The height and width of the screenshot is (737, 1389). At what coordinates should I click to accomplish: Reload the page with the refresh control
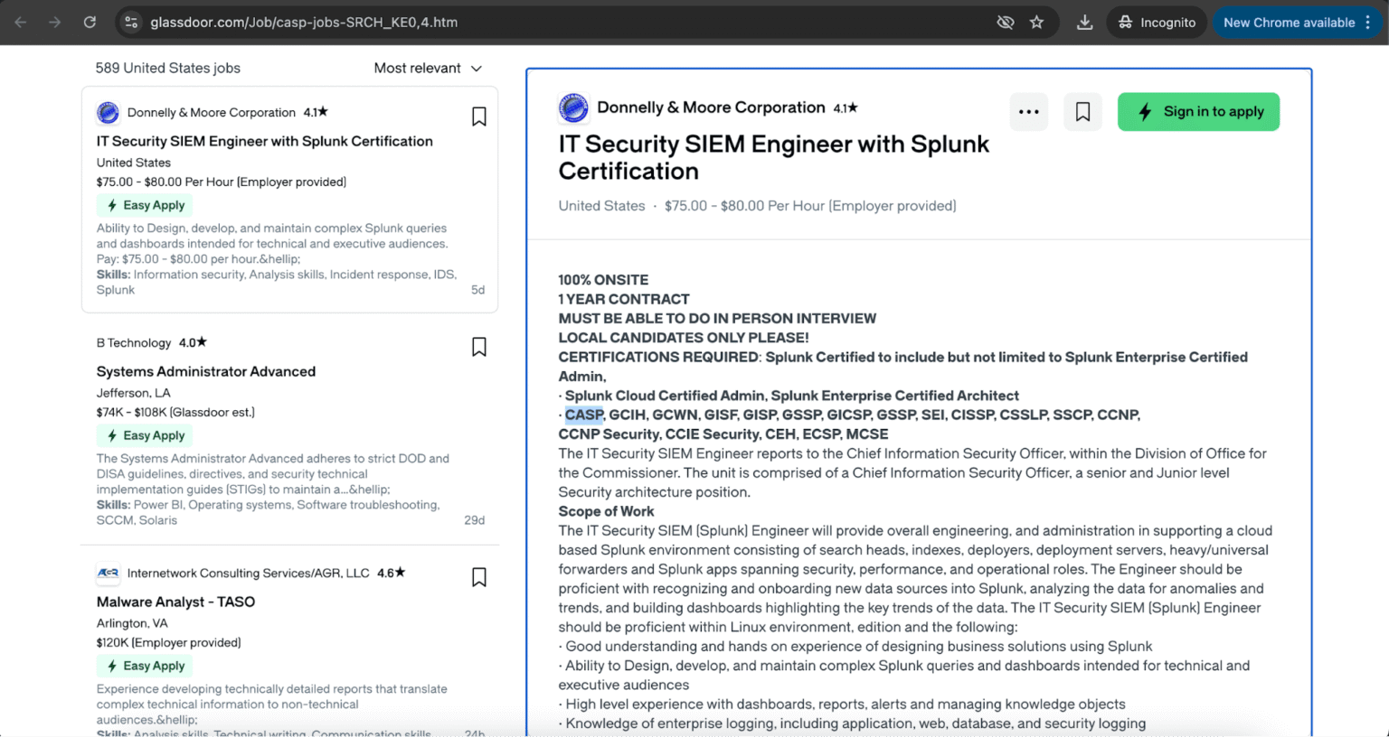coord(90,22)
